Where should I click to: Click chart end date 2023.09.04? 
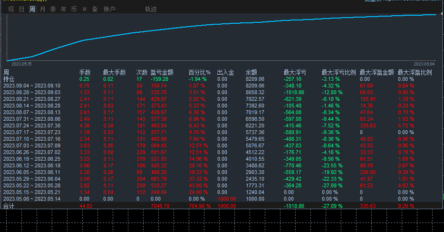coord(424,64)
